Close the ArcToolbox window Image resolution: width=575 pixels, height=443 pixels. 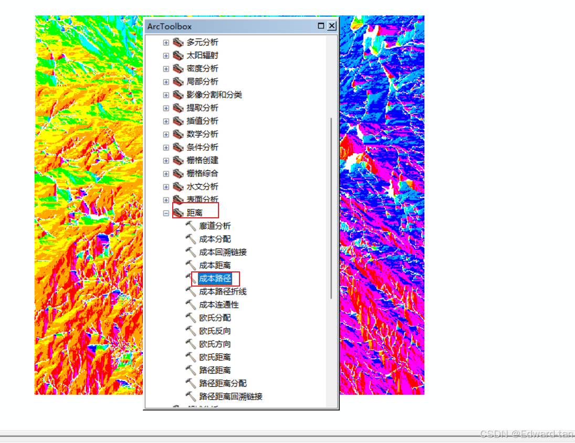tap(332, 26)
